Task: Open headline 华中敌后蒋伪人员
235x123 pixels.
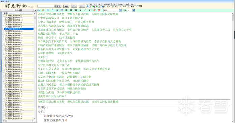Action: [x=48, y=18]
